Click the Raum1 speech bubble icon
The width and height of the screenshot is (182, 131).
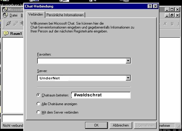pos(6,33)
